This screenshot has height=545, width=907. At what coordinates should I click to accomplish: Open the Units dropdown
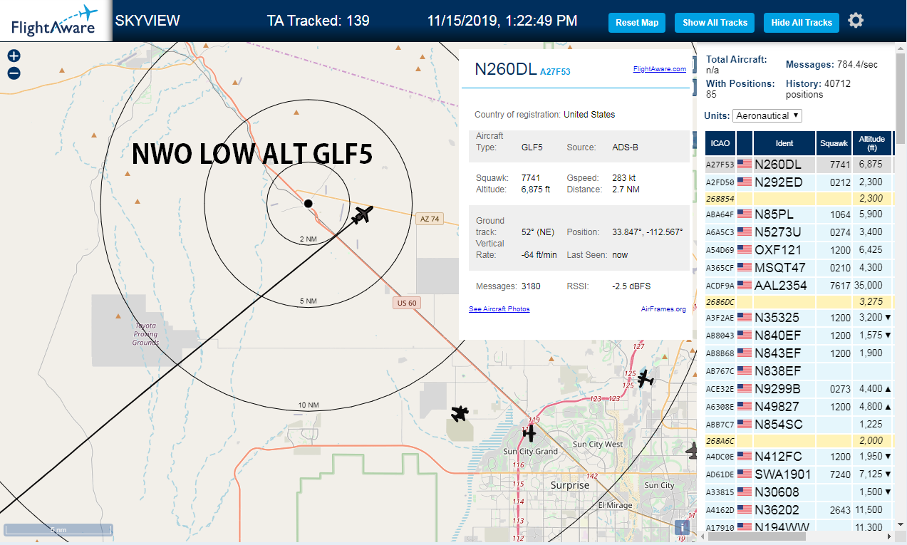pos(767,115)
